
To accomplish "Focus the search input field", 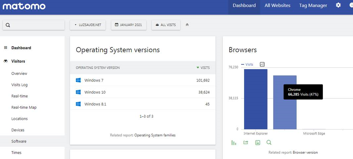I will pyautogui.click(x=34, y=25).
